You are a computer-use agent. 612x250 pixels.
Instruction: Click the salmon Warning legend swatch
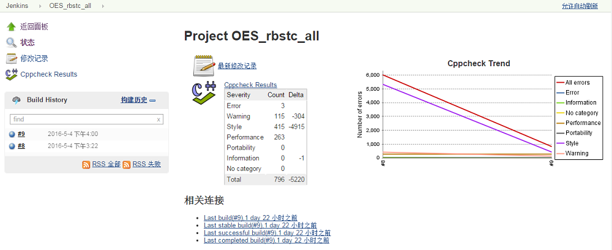click(x=560, y=154)
